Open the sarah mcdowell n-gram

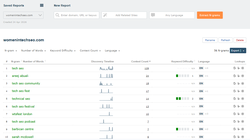point(23,137)
